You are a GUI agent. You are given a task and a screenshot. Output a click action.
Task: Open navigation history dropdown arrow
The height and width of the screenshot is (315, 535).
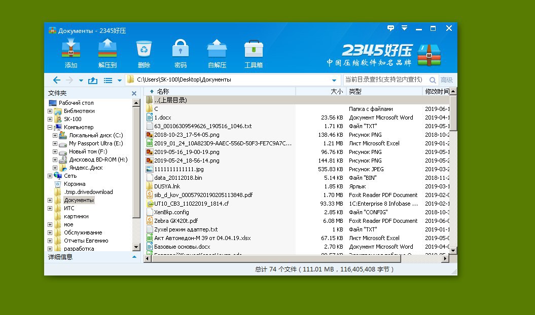pyautogui.click(x=81, y=81)
